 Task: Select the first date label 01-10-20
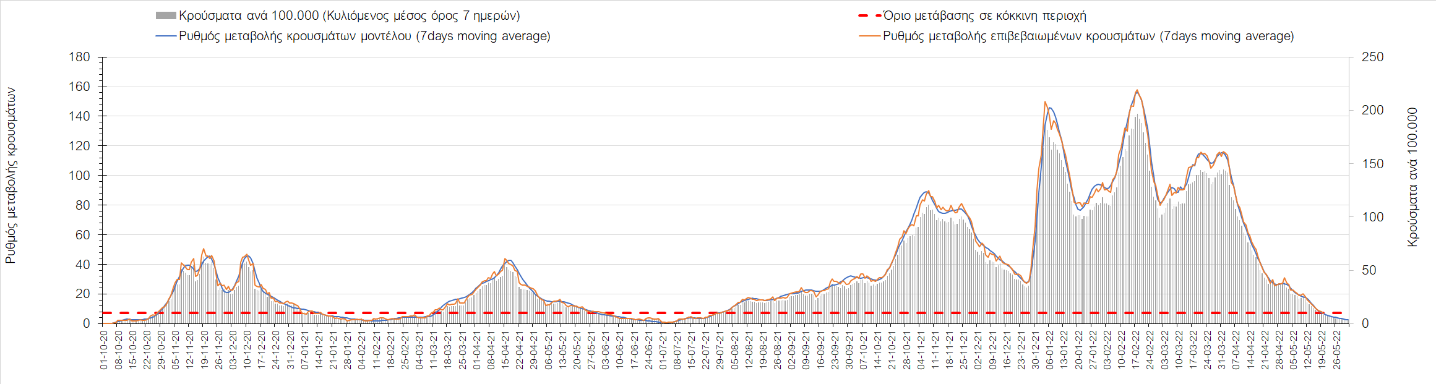(x=104, y=350)
